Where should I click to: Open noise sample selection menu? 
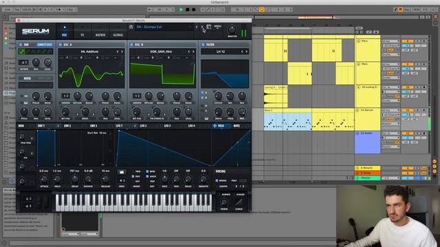36,85
